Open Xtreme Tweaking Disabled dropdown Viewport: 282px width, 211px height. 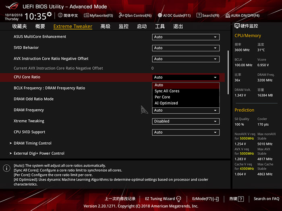[186, 121]
